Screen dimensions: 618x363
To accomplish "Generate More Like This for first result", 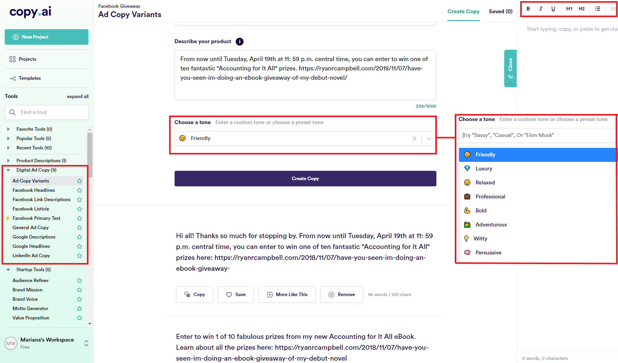I will click(x=287, y=295).
